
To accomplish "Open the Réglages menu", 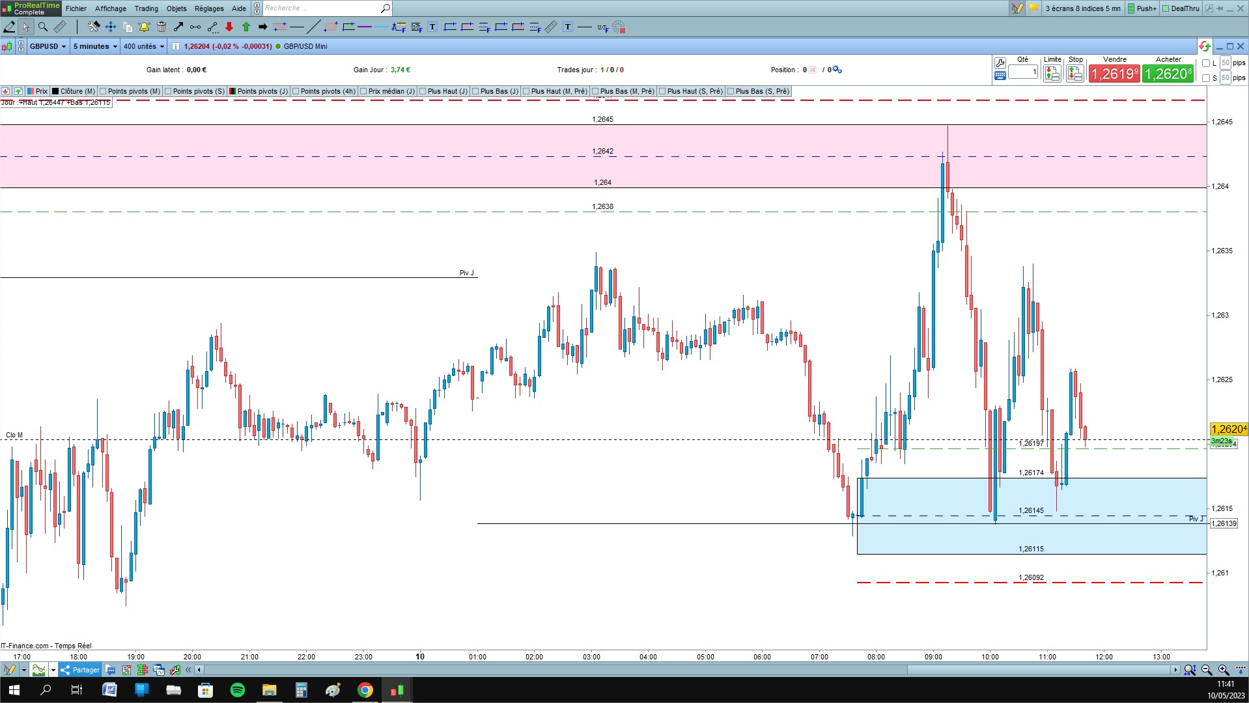I will (x=208, y=8).
